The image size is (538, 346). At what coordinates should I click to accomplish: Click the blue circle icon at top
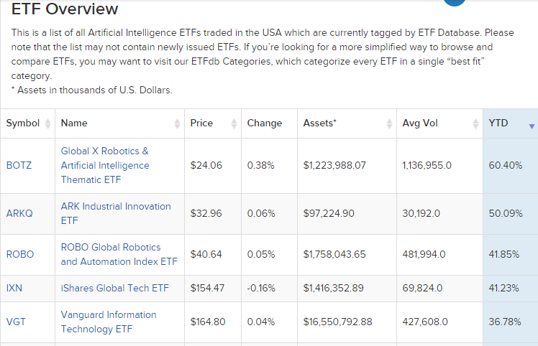[454, 2]
